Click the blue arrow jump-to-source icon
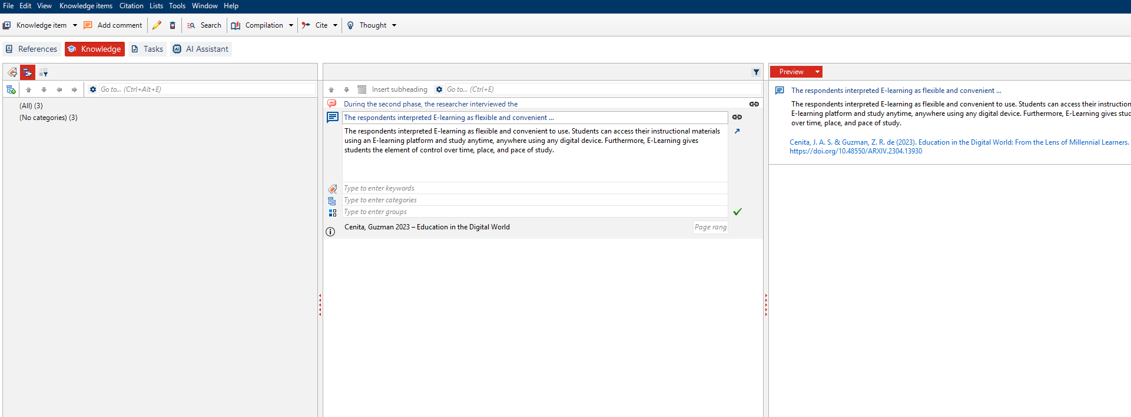This screenshot has width=1131, height=417. [737, 131]
